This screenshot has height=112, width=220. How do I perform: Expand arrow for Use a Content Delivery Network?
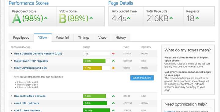[12, 54]
